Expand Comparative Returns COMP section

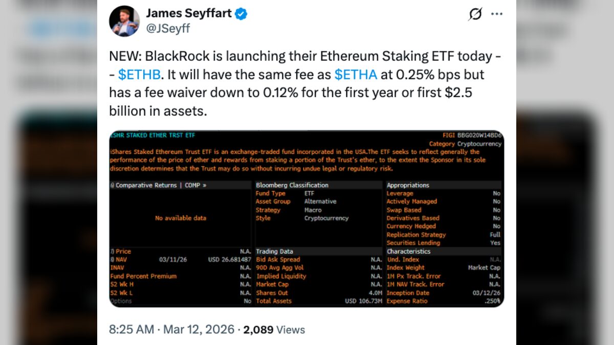tap(161, 185)
